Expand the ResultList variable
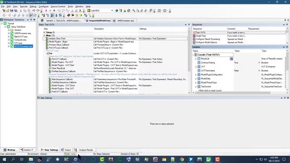The width and height of the screenshot is (290, 163). pos(196,59)
